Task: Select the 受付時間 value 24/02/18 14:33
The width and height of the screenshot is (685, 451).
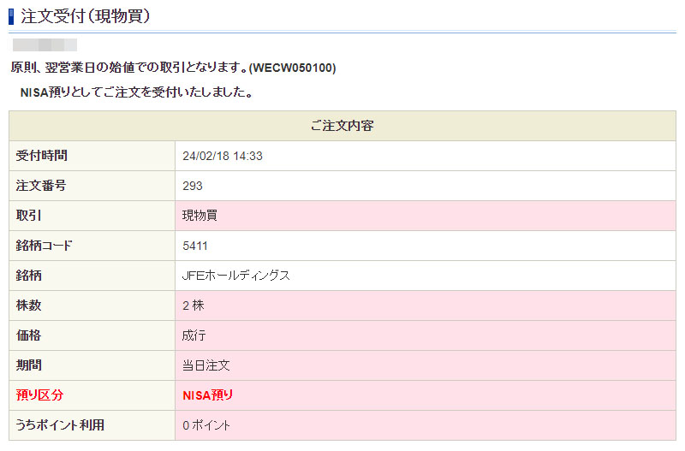Action: (x=223, y=156)
